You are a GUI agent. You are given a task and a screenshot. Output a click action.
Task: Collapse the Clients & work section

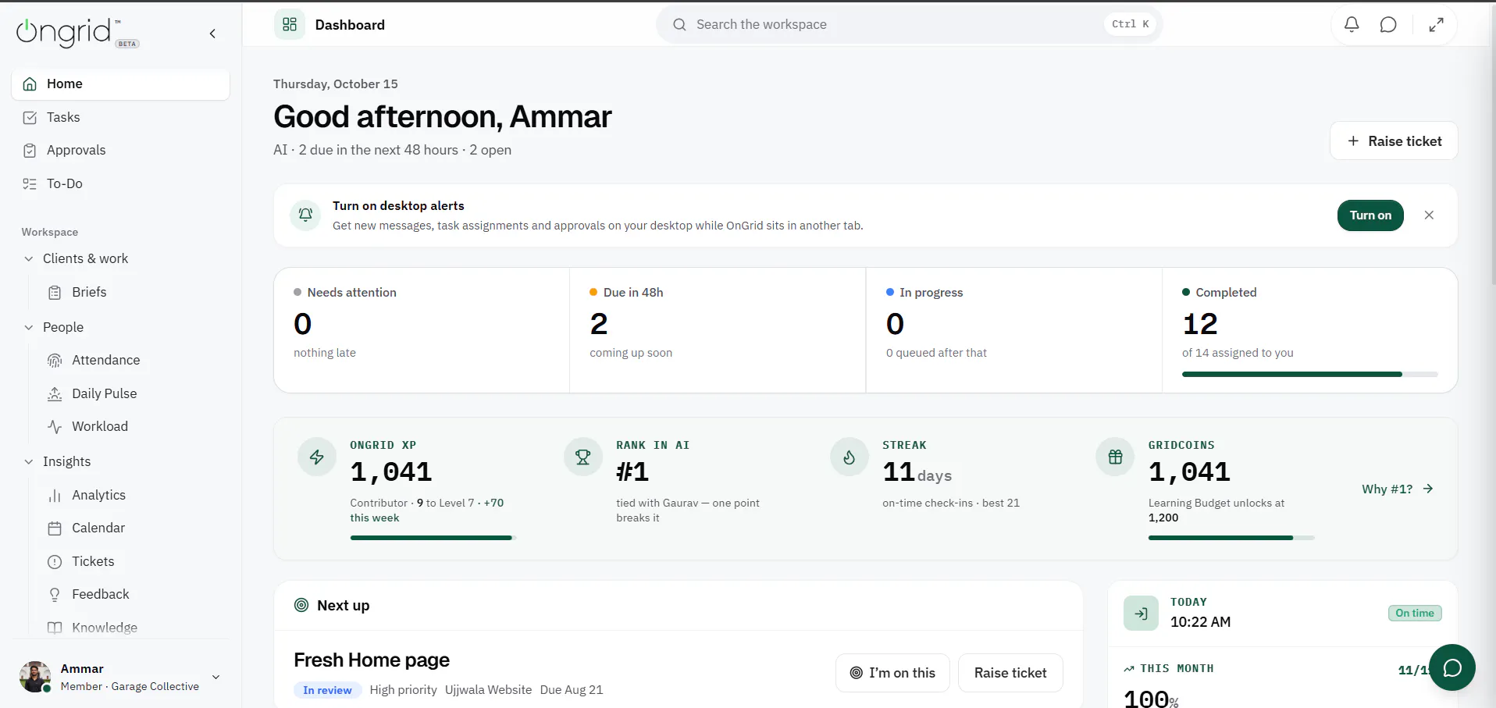click(x=29, y=259)
